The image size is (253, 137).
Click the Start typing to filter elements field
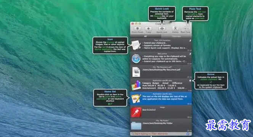click(159, 134)
